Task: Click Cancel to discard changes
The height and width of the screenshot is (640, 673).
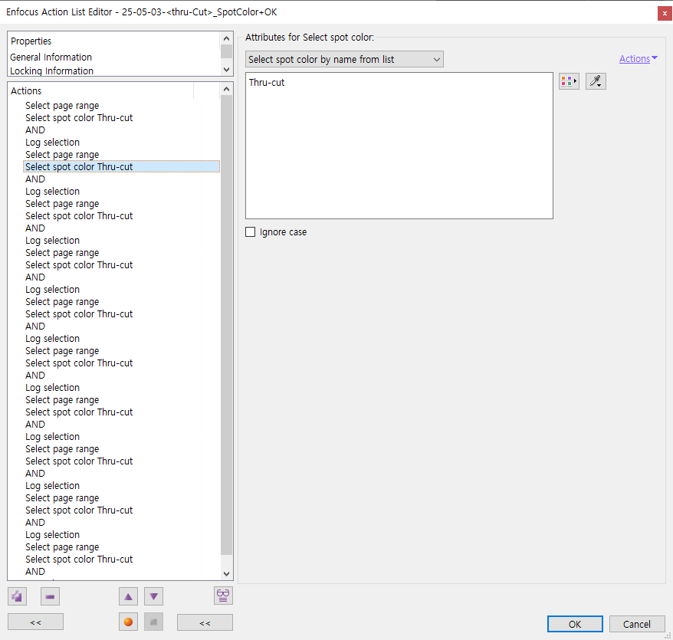Action: (637, 624)
